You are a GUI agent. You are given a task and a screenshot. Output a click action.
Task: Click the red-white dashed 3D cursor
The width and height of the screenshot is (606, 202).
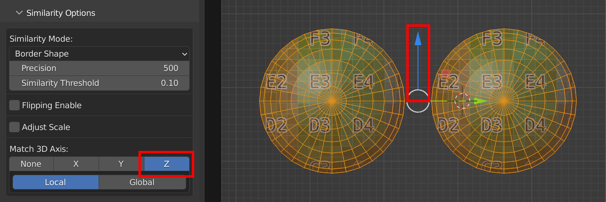(x=463, y=101)
